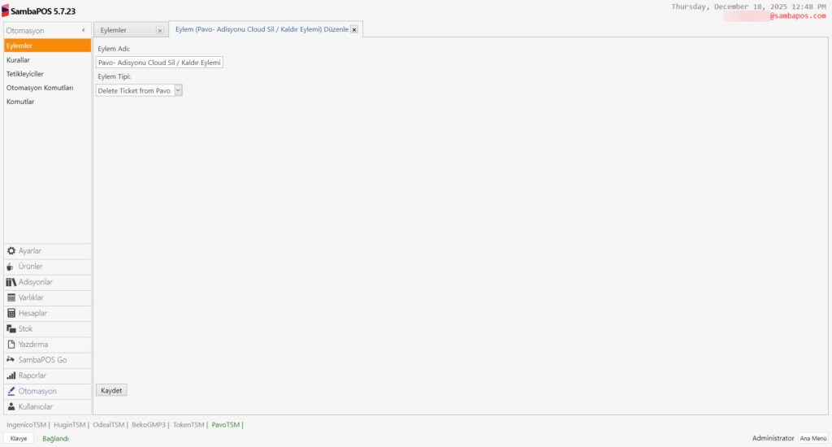This screenshot has height=447, width=832.
Task: Click the Eylem Adı text field
Action: pyautogui.click(x=159, y=62)
